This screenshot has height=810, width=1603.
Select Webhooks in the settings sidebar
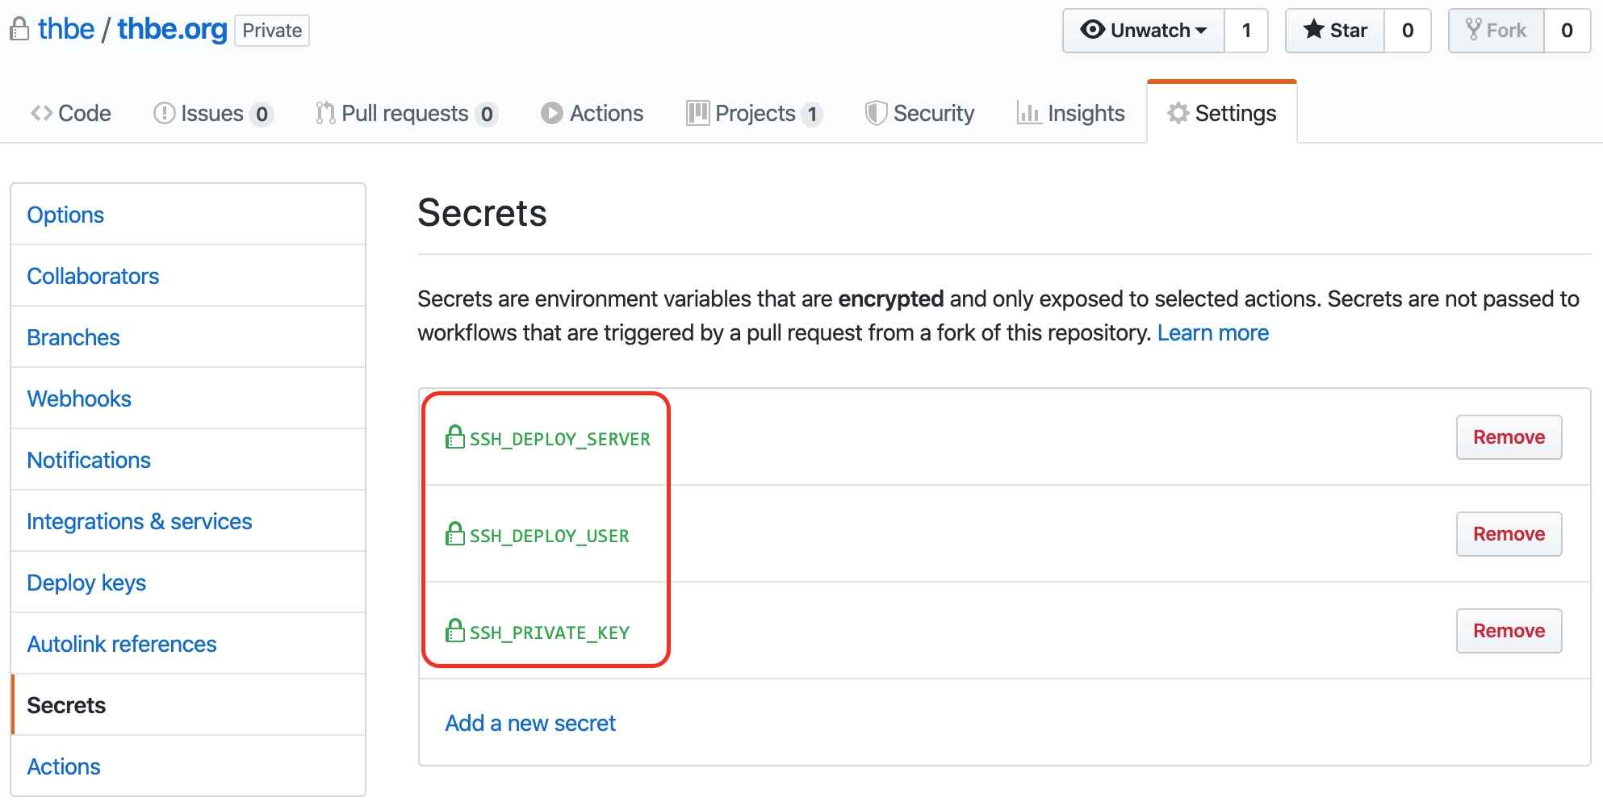point(79,399)
